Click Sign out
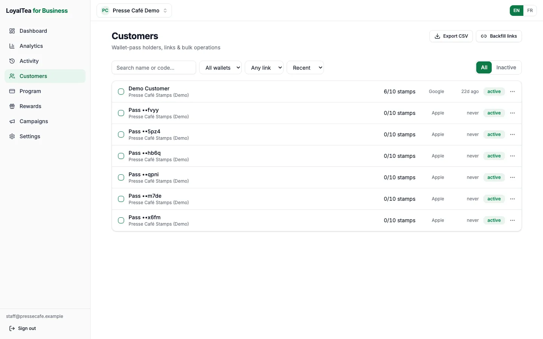The width and height of the screenshot is (543, 339). coord(23,328)
